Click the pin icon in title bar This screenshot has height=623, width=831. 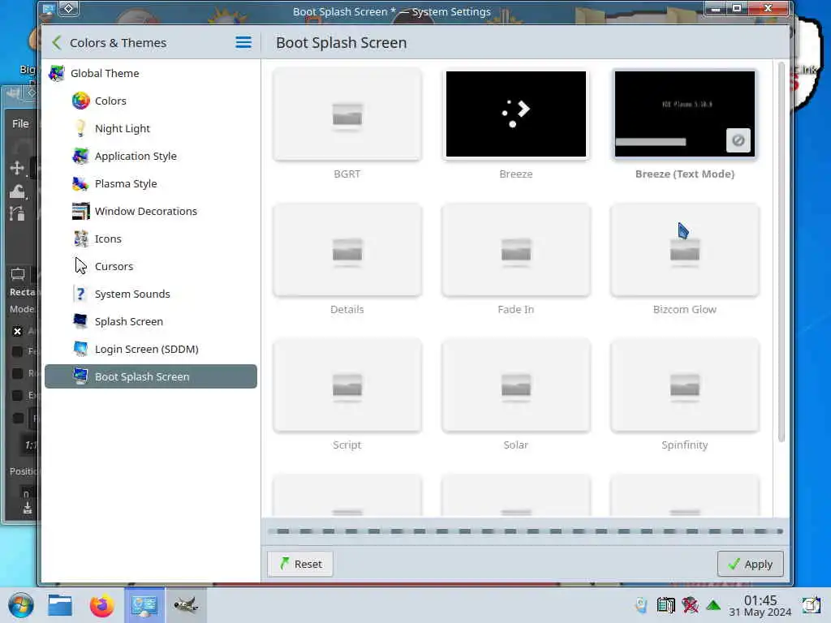68,8
